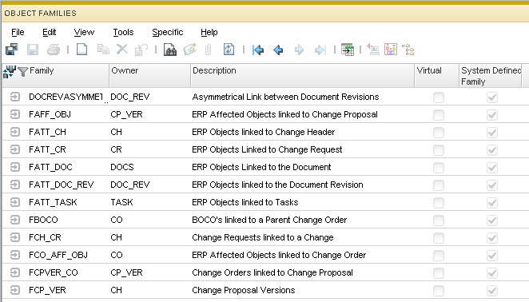Click description 'Change Orders linked to Change Proposal'
The height and width of the screenshot is (302, 529).
pyautogui.click(x=272, y=272)
